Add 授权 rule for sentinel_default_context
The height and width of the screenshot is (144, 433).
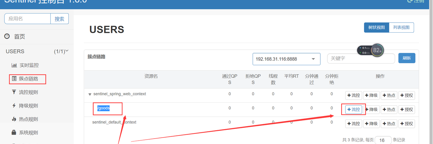407,123
